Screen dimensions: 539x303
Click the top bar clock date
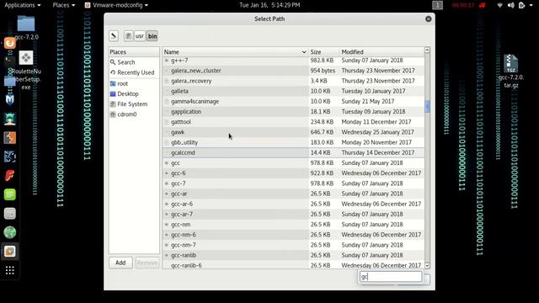[x=269, y=5]
